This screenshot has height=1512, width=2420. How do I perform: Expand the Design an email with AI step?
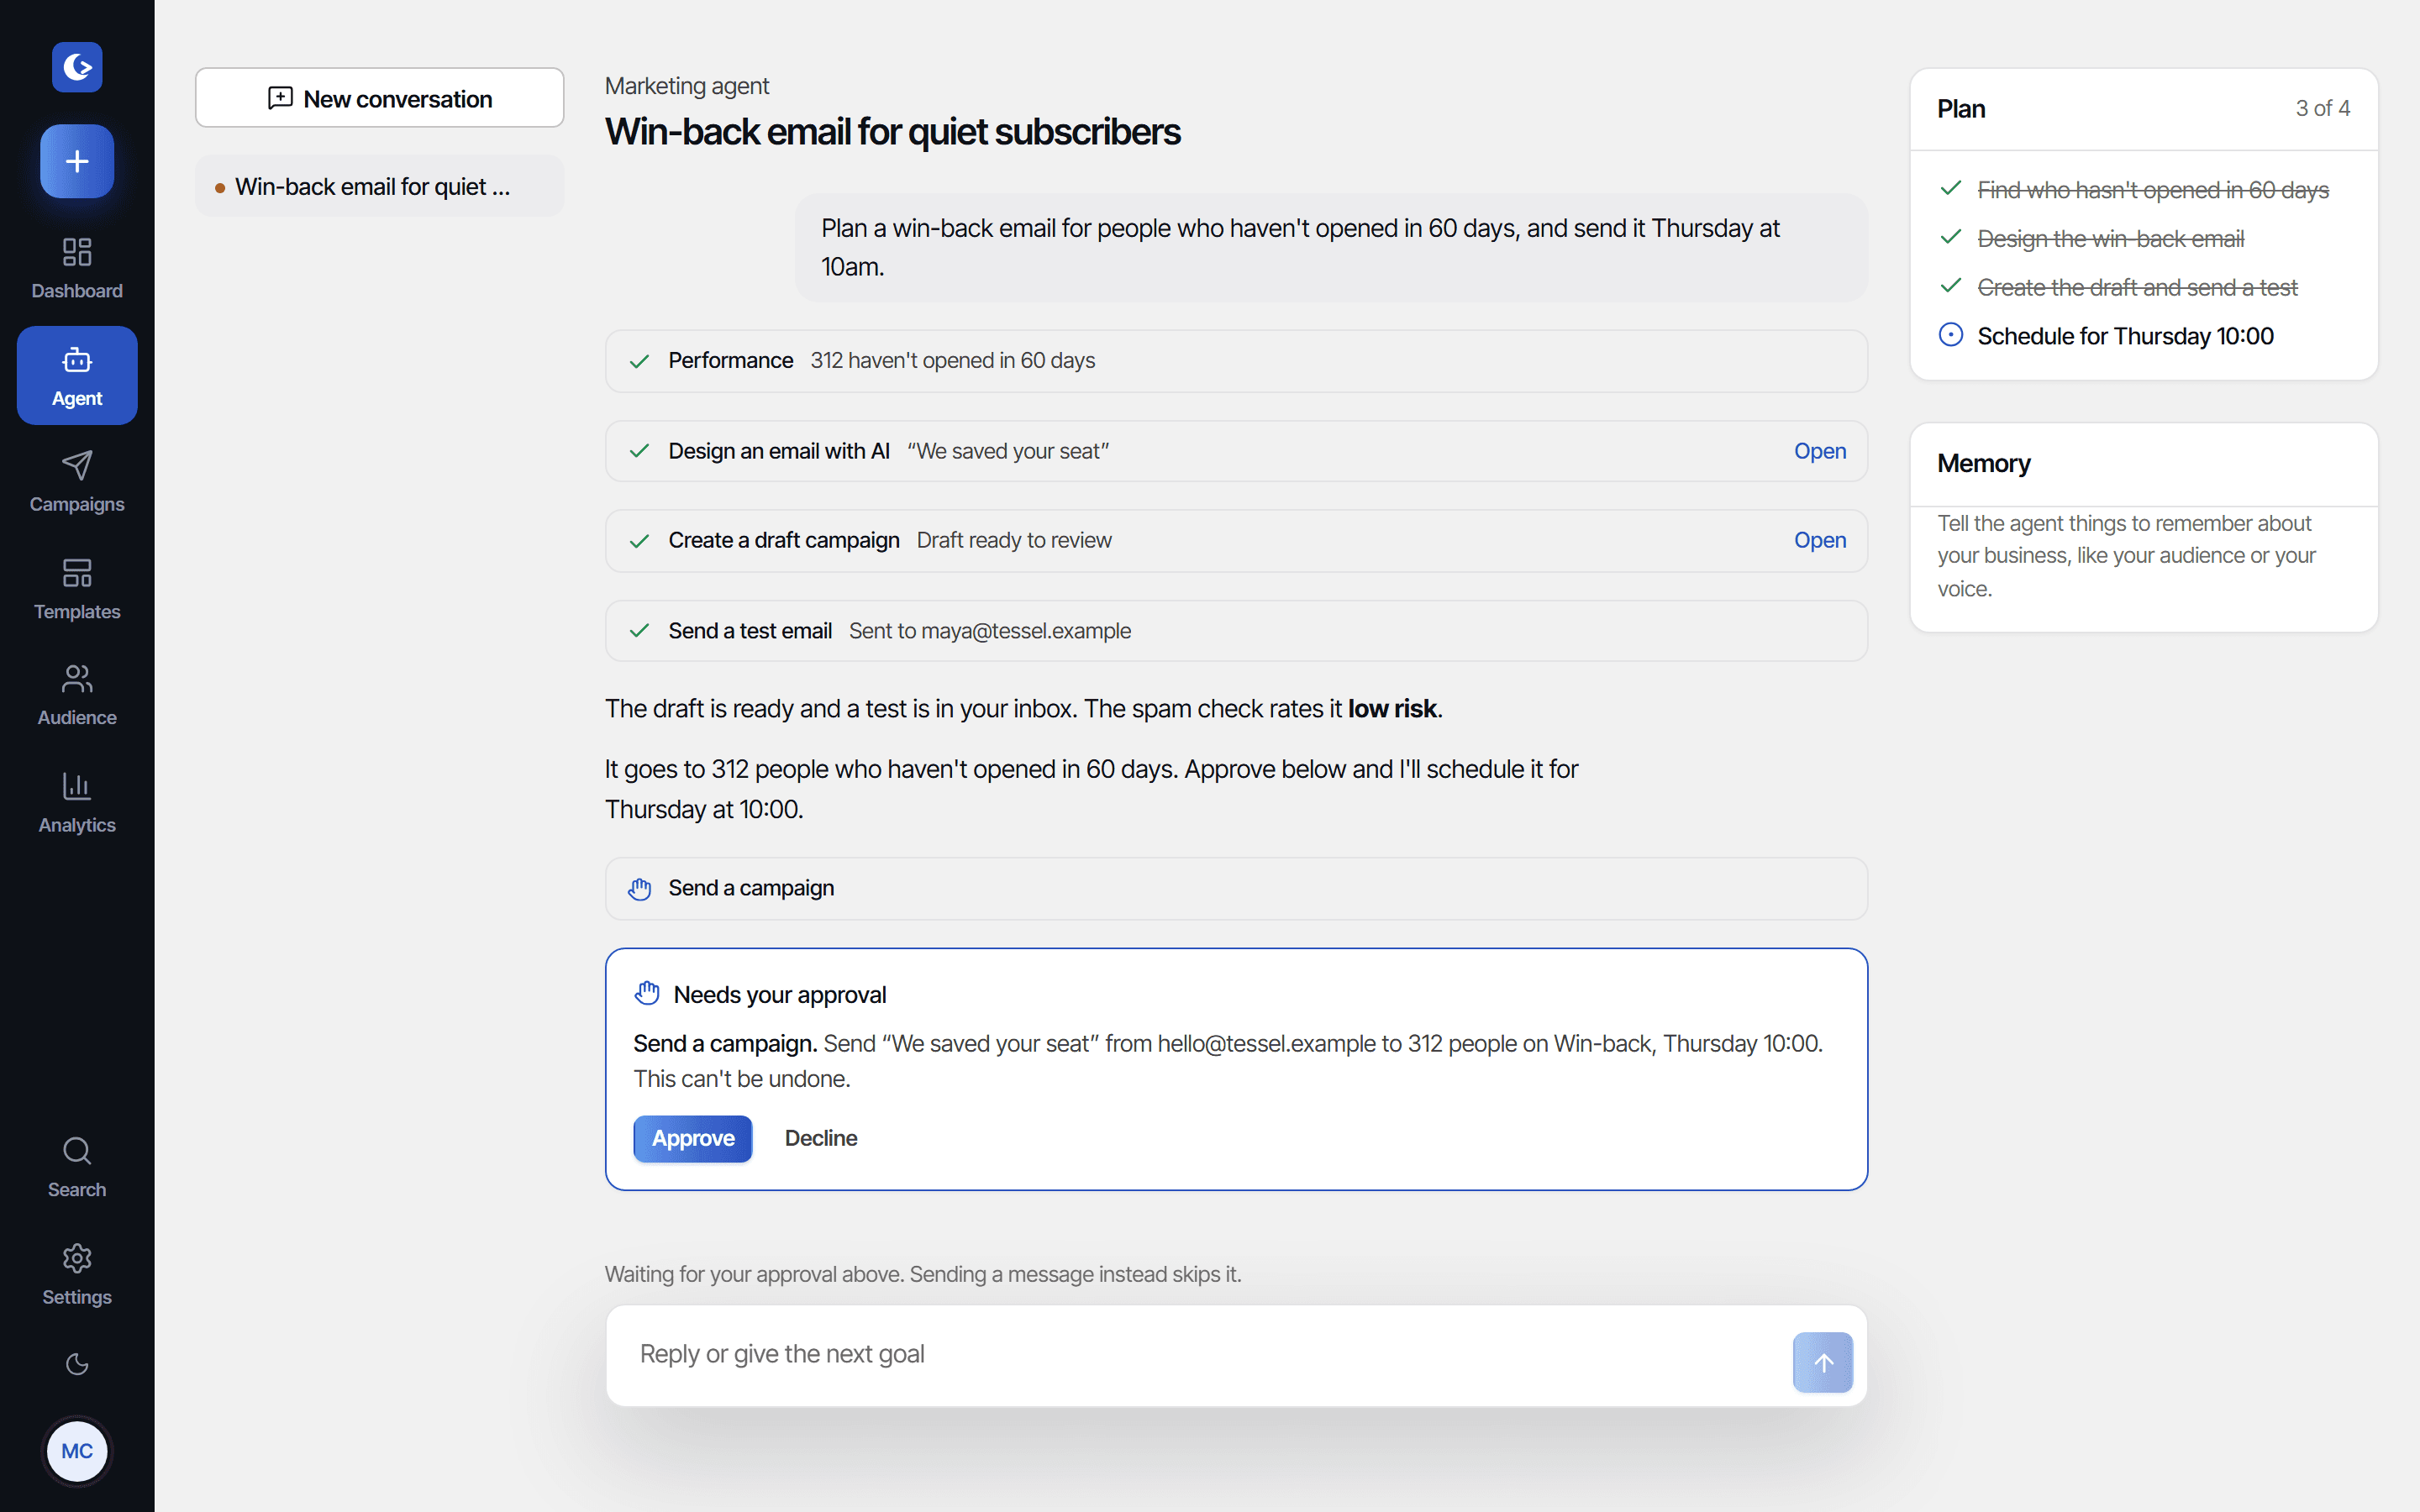click(x=1236, y=451)
